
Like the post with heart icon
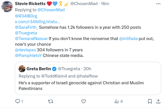(x=83, y=102)
